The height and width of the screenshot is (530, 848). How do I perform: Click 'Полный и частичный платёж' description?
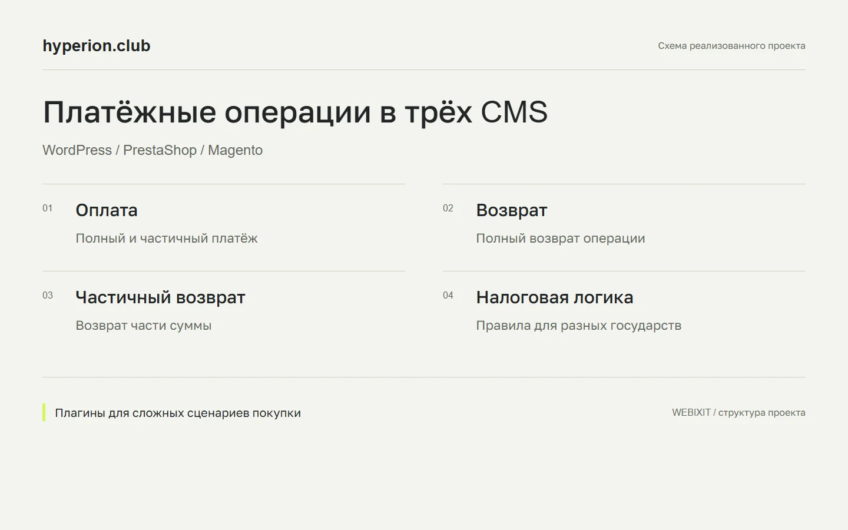point(167,238)
